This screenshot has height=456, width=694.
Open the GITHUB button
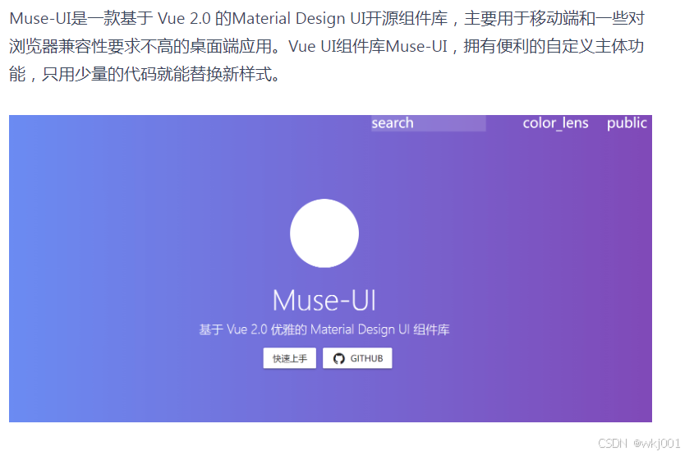pyautogui.click(x=357, y=358)
